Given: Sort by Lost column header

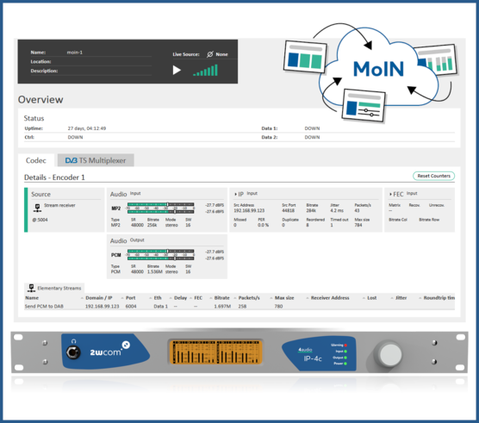Looking at the screenshot, I should pyautogui.click(x=372, y=298).
